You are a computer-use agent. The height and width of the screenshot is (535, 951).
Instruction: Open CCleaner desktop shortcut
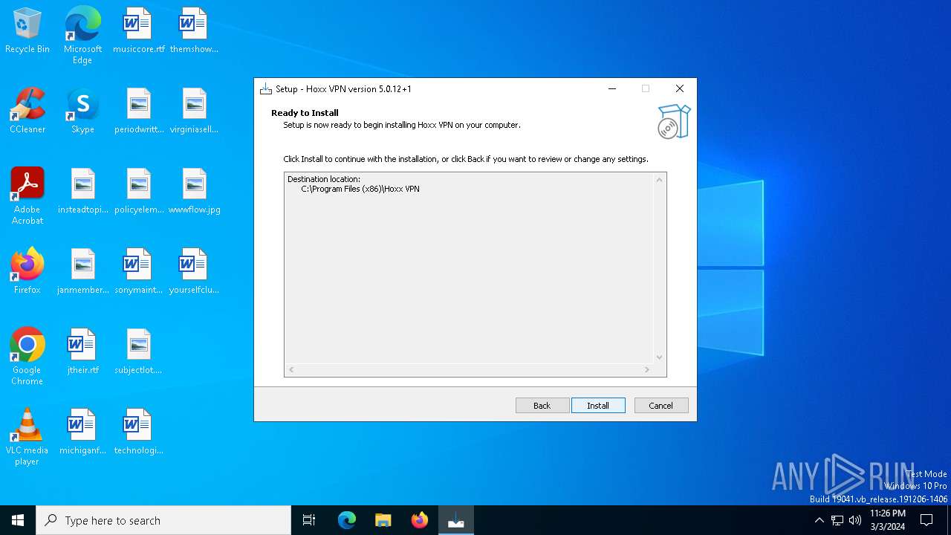click(x=27, y=111)
